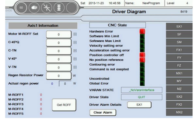The height and width of the screenshot is (122, 196).
Task: Click the Get ROFF button
Action: (64, 105)
